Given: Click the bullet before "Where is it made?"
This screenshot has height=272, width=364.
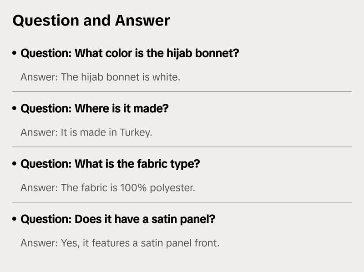Looking at the screenshot, I should 15,109.
